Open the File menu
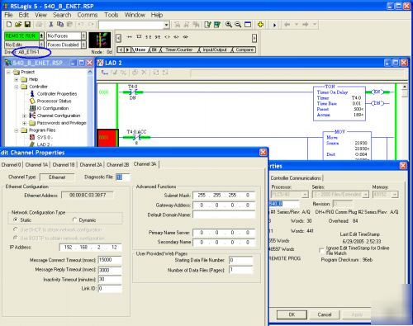 8,15
